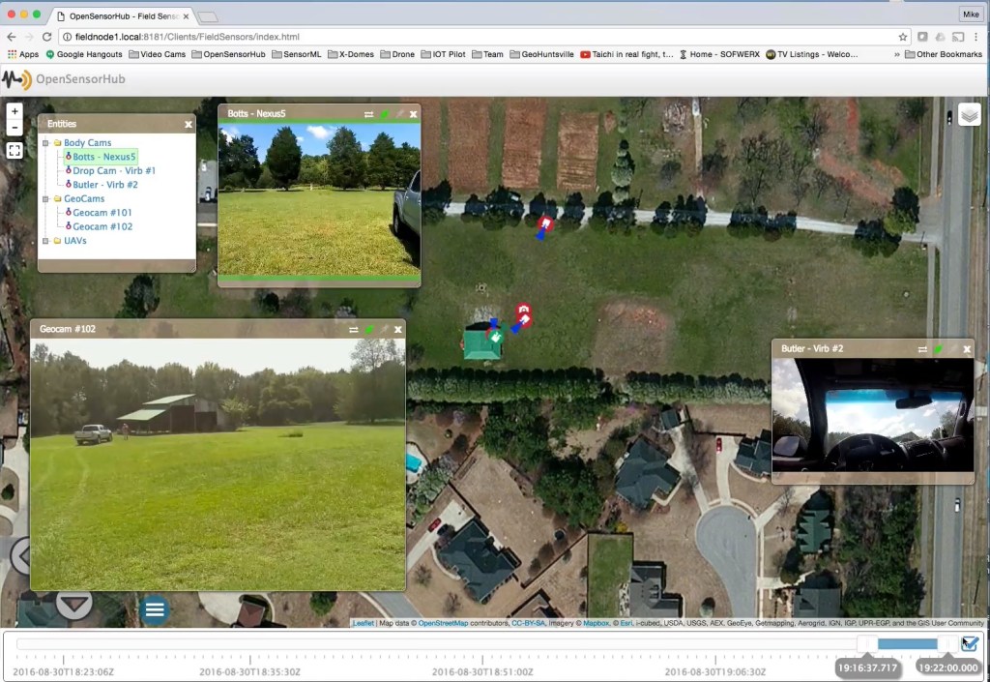Activate the fullscreen map icon

coord(14,150)
